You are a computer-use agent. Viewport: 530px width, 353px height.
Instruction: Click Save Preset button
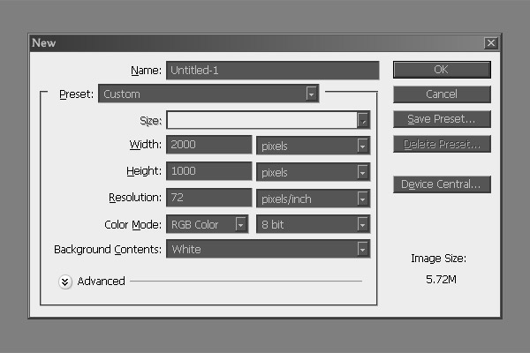click(442, 119)
